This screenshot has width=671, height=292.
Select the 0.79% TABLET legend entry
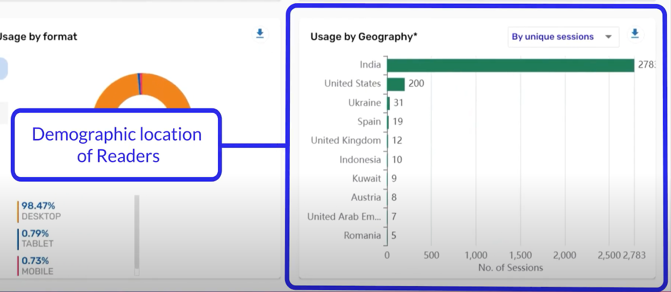36,238
